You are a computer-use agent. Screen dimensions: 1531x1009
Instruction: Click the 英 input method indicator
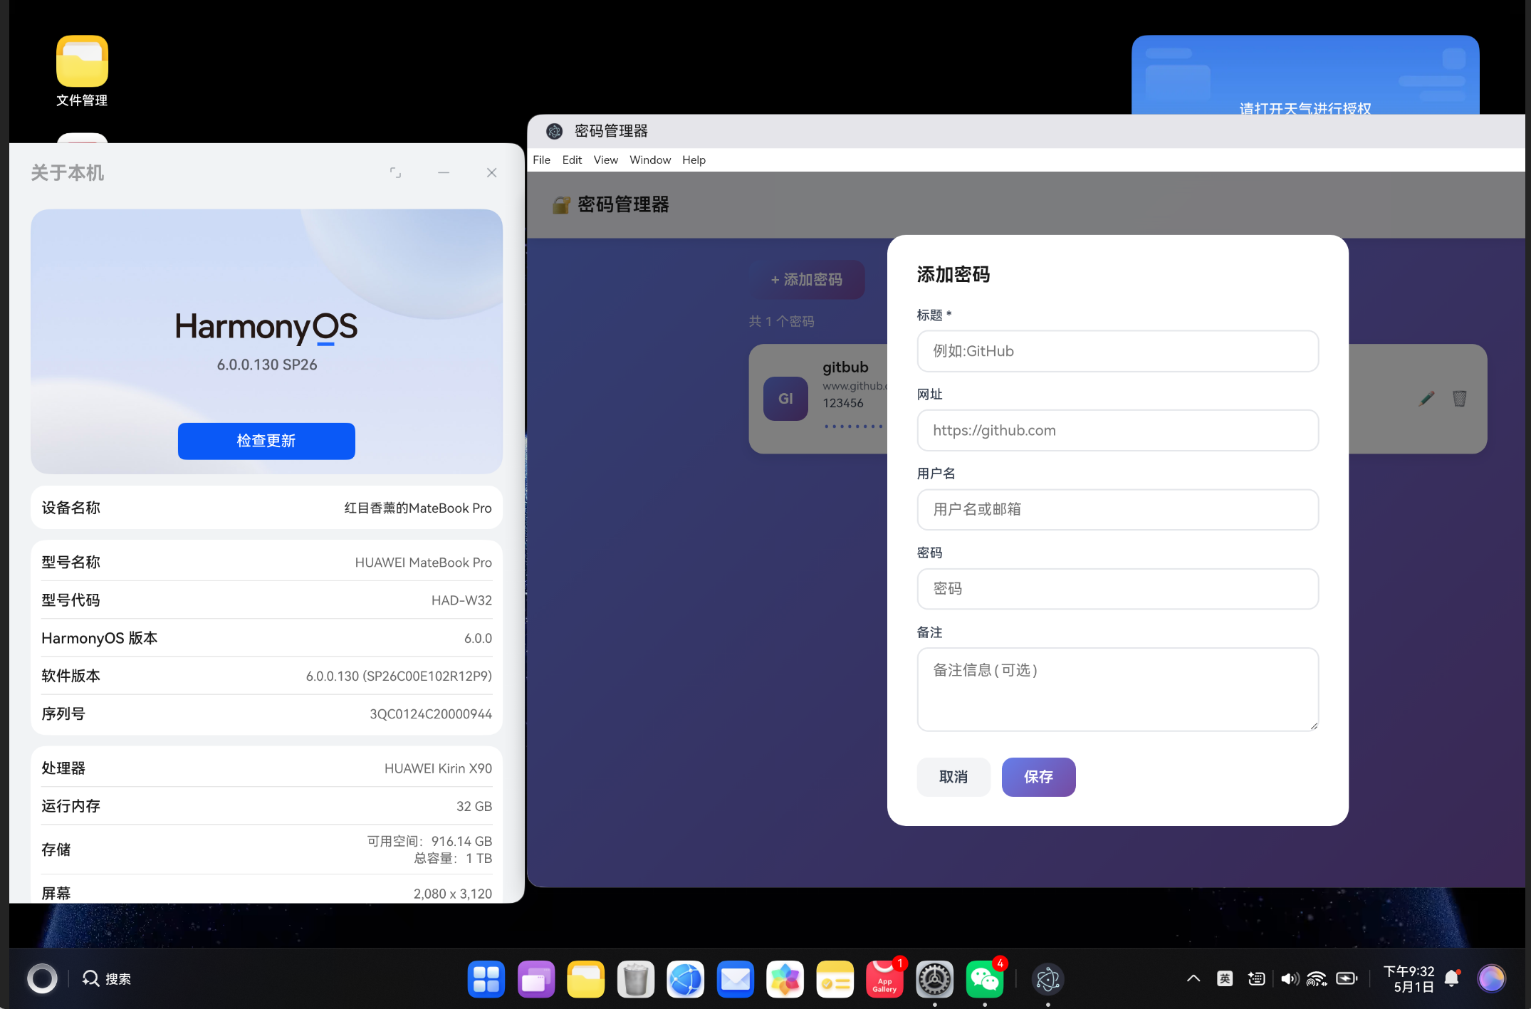pos(1225,978)
